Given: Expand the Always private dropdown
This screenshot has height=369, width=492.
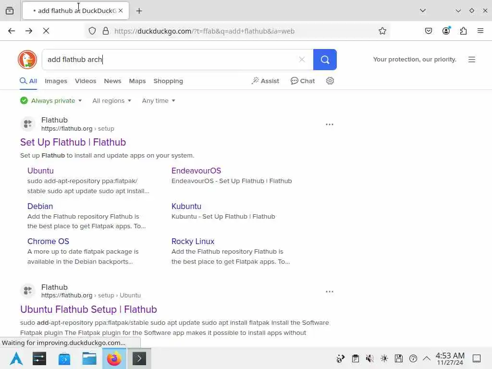Looking at the screenshot, I should 51,101.
